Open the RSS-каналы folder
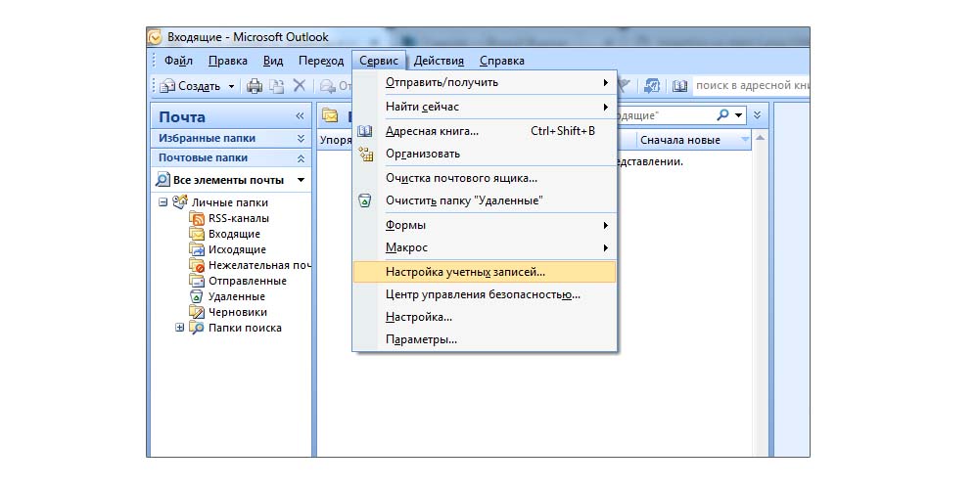 (x=238, y=218)
